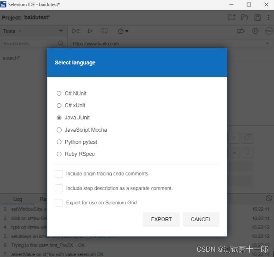274x257 pixels.
Task: Choose C# xUnit as export language
Action: (x=59, y=105)
